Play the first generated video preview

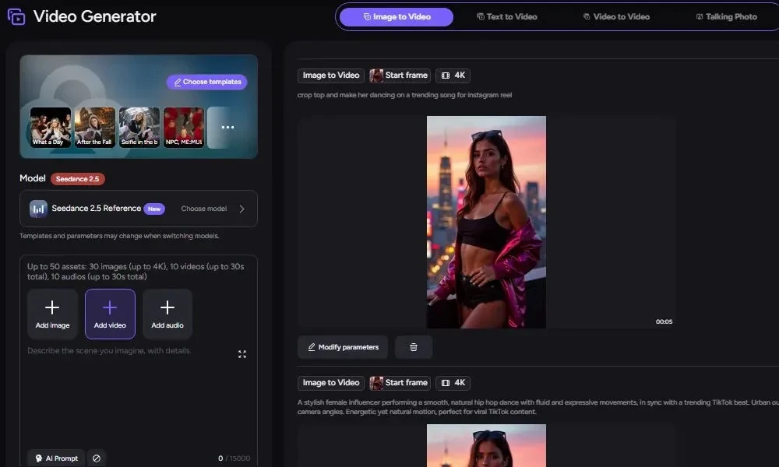[486, 222]
